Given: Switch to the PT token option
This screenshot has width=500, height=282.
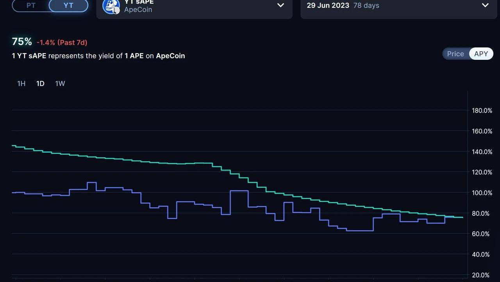Looking at the screenshot, I should click(x=31, y=5).
